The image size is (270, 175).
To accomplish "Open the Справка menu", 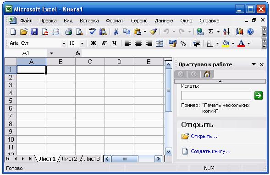I will tap(209, 21).
